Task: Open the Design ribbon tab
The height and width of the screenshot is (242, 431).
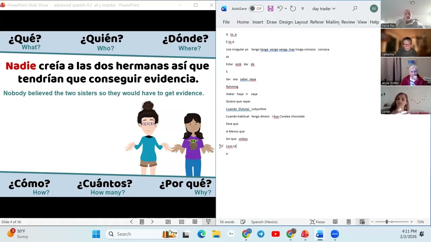Action: click(x=286, y=22)
